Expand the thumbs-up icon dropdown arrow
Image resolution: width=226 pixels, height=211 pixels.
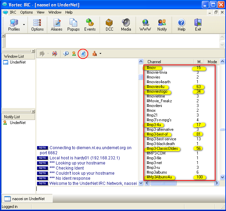pos(100,54)
